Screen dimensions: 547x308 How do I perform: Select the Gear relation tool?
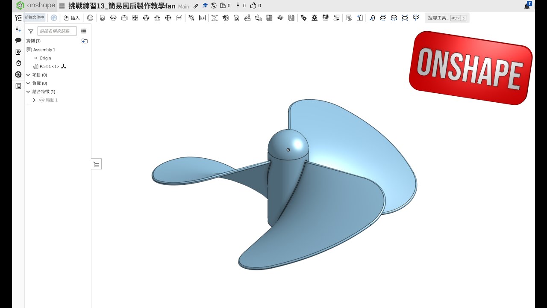303,18
